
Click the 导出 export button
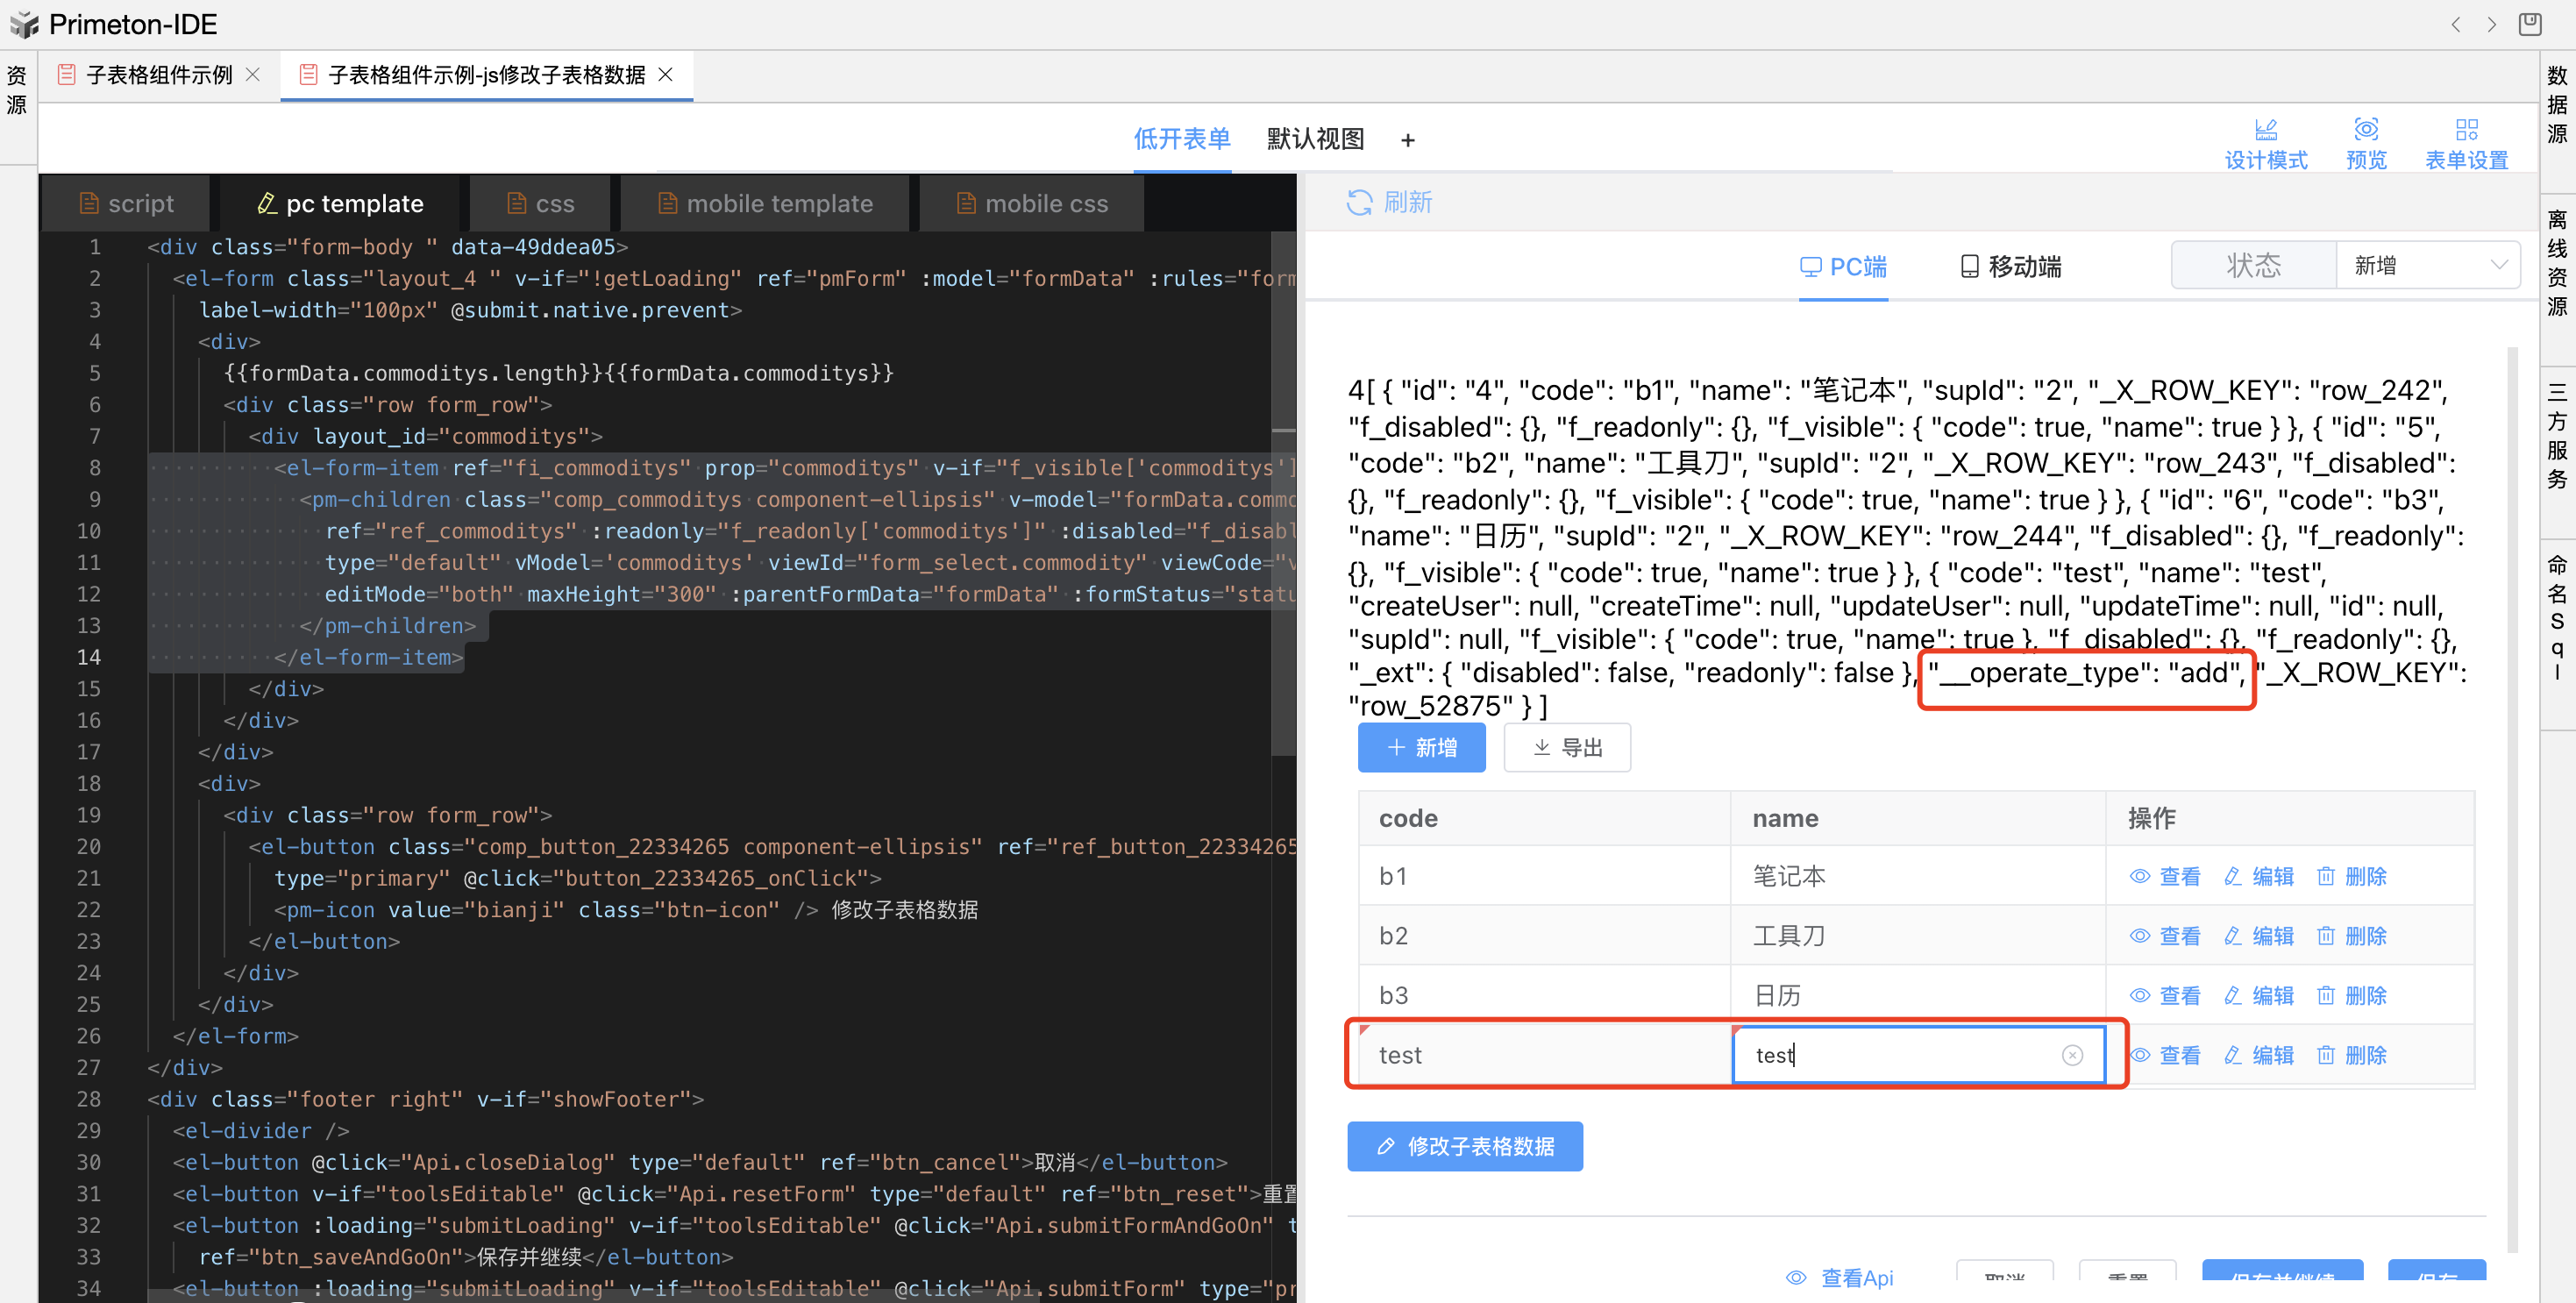1566,748
